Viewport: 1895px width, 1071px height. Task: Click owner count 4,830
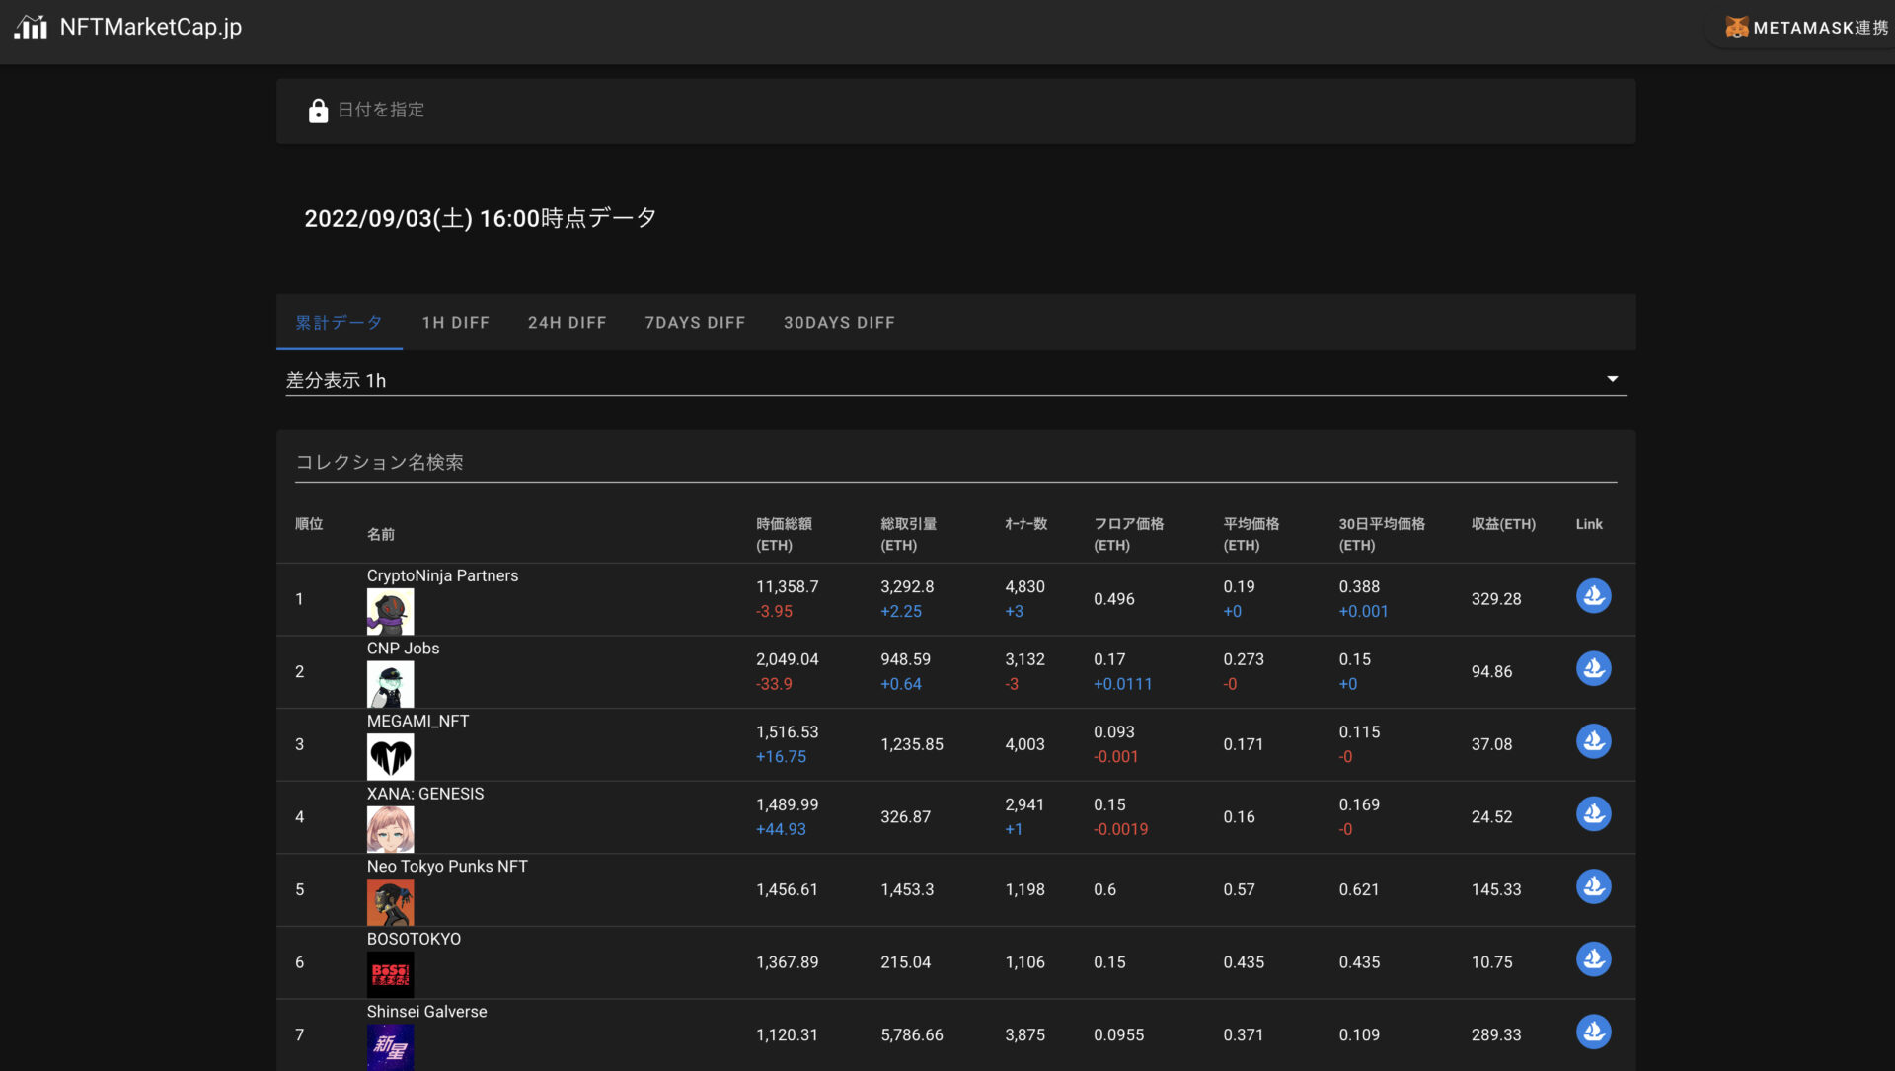pyautogui.click(x=1024, y=586)
